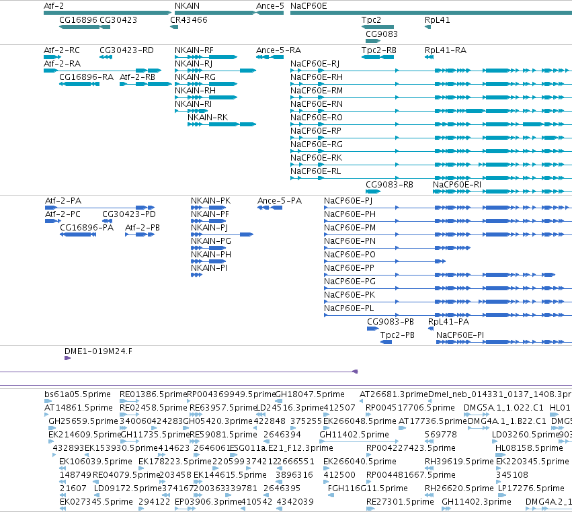Select the Ance-5 gene feature

click(x=270, y=13)
